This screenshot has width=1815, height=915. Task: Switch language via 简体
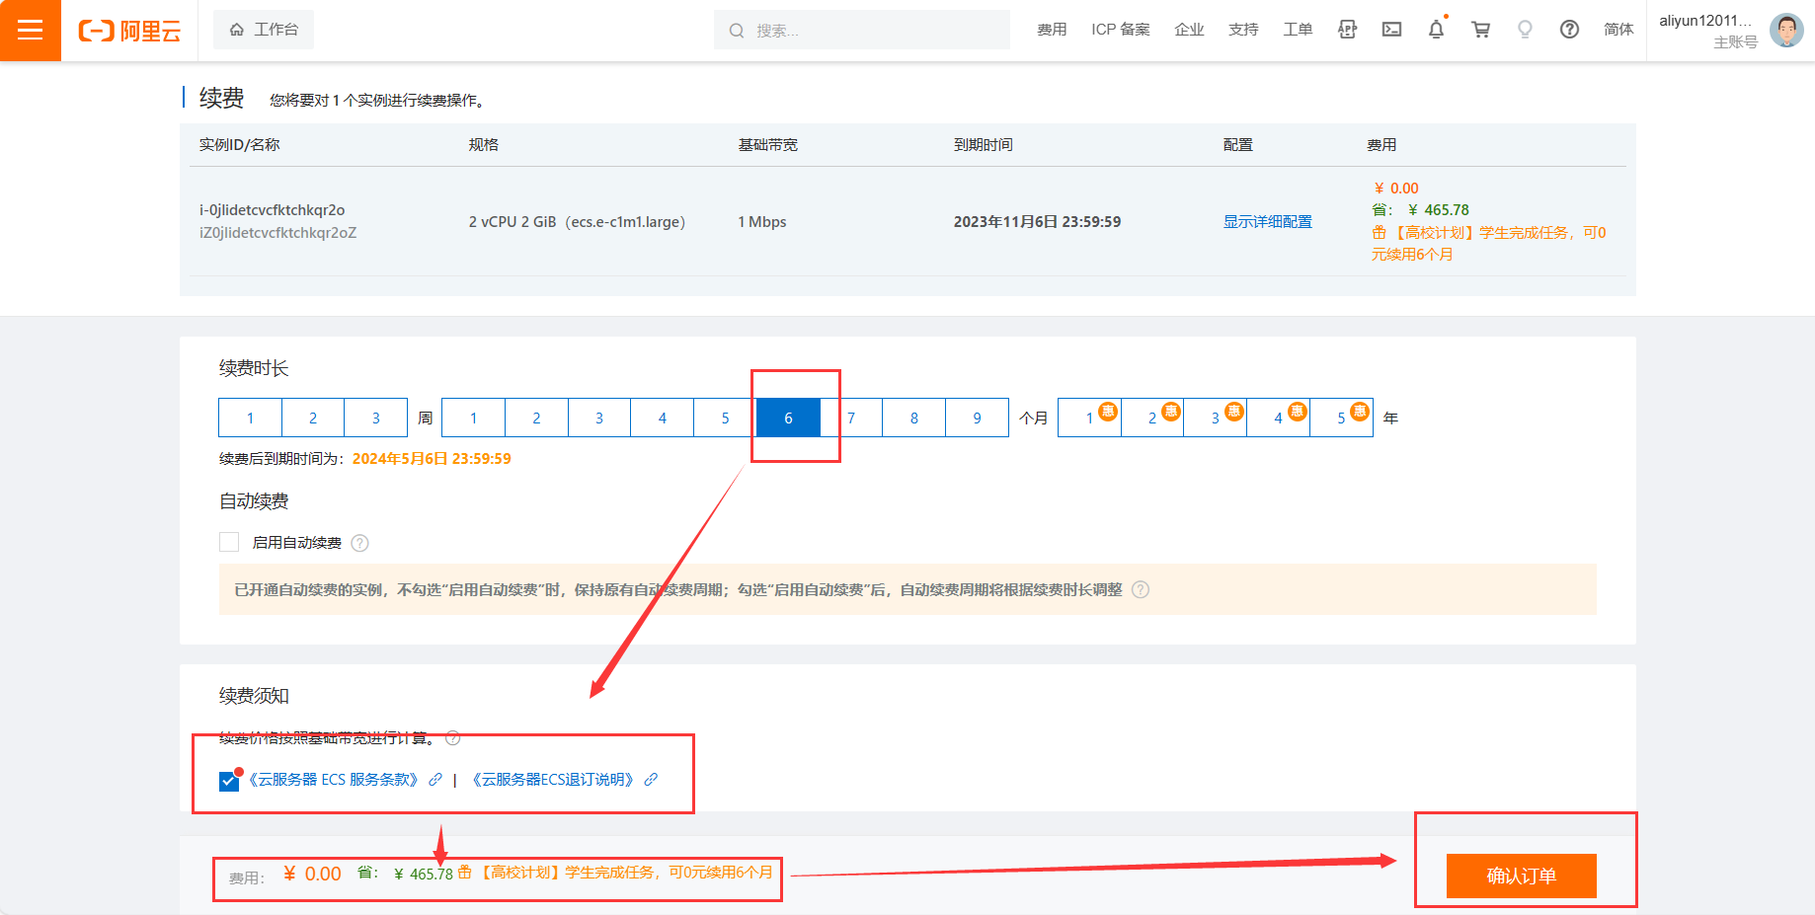(x=1618, y=30)
